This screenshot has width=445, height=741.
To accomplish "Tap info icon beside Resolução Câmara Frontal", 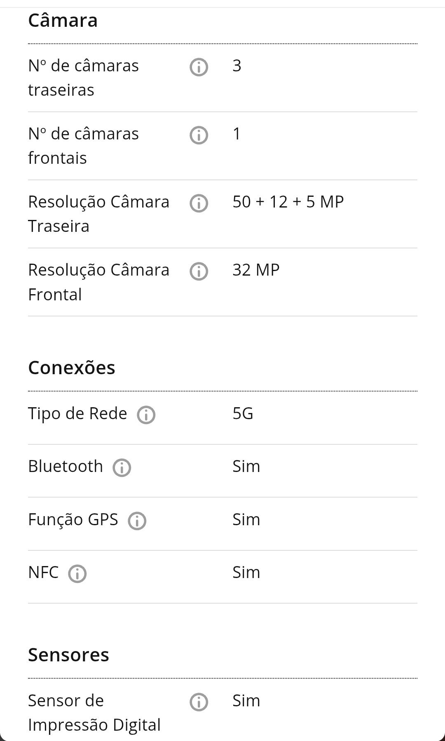I will 199,271.
